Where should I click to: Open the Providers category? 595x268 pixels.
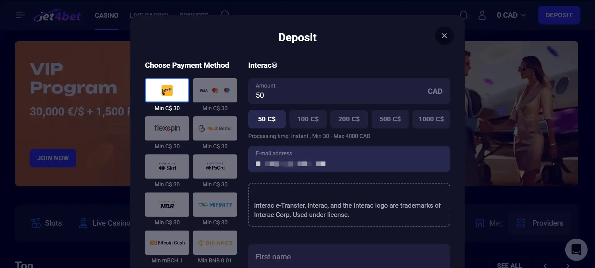pyautogui.click(x=540, y=223)
